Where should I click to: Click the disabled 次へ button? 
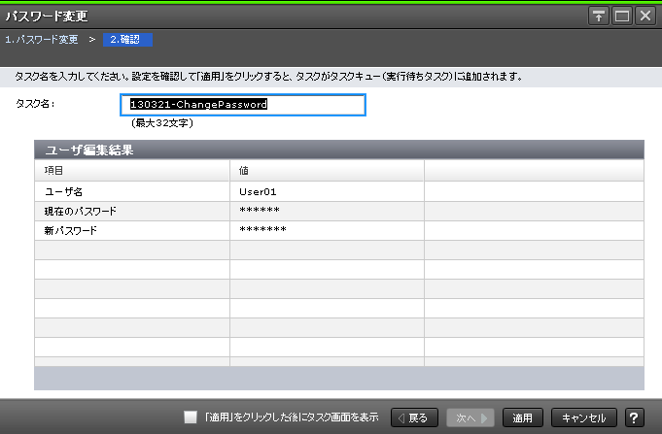470,417
